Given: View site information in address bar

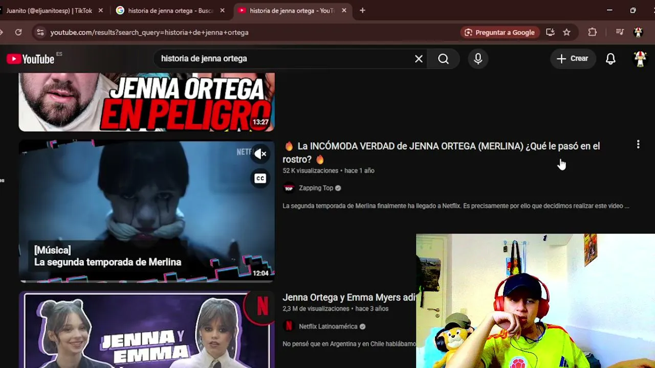Looking at the screenshot, I should 40,32.
